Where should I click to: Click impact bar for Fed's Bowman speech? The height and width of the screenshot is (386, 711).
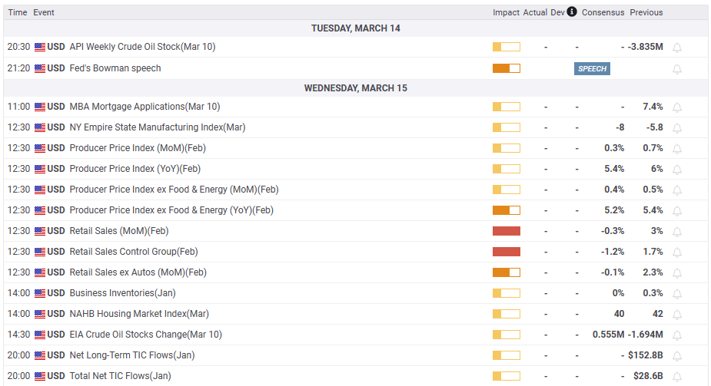pyautogui.click(x=507, y=68)
